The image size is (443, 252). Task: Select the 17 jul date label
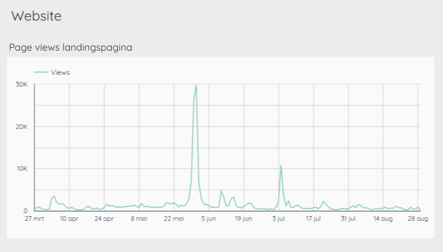click(x=313, y=218)
